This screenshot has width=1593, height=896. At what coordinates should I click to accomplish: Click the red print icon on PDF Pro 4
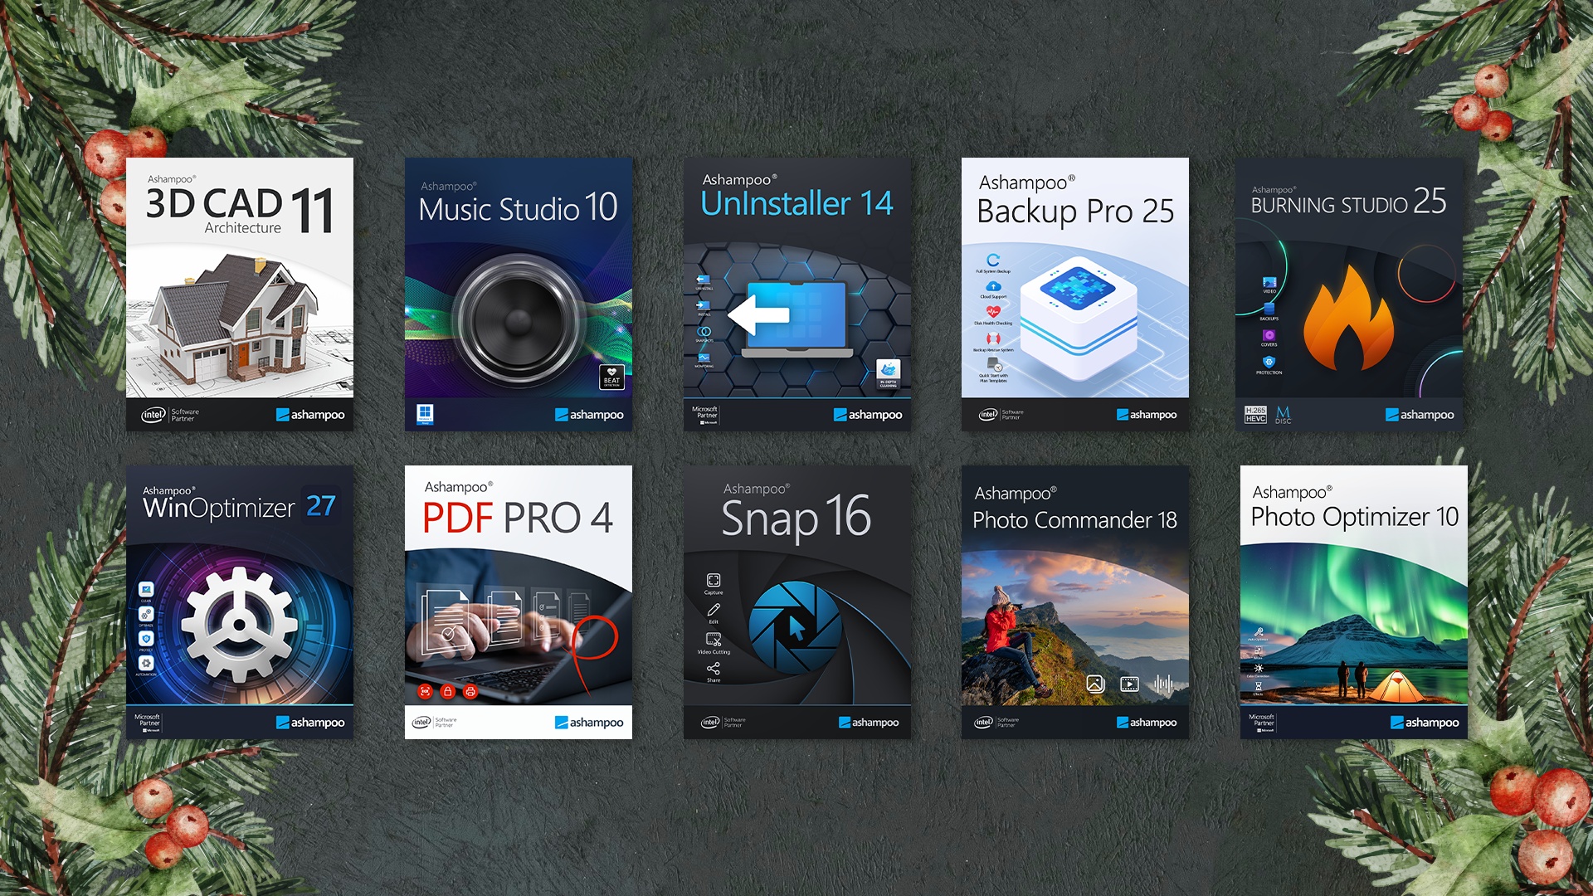470,691
